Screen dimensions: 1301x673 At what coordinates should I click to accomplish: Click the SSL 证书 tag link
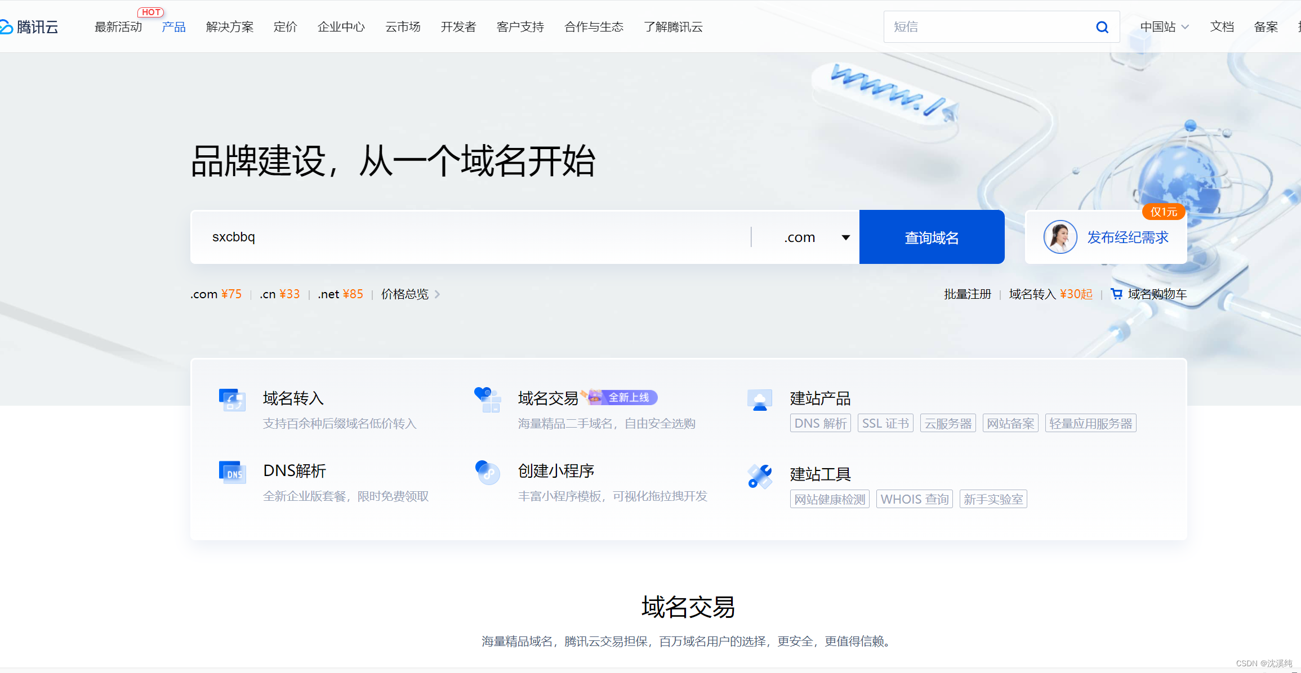coord(885,423)
